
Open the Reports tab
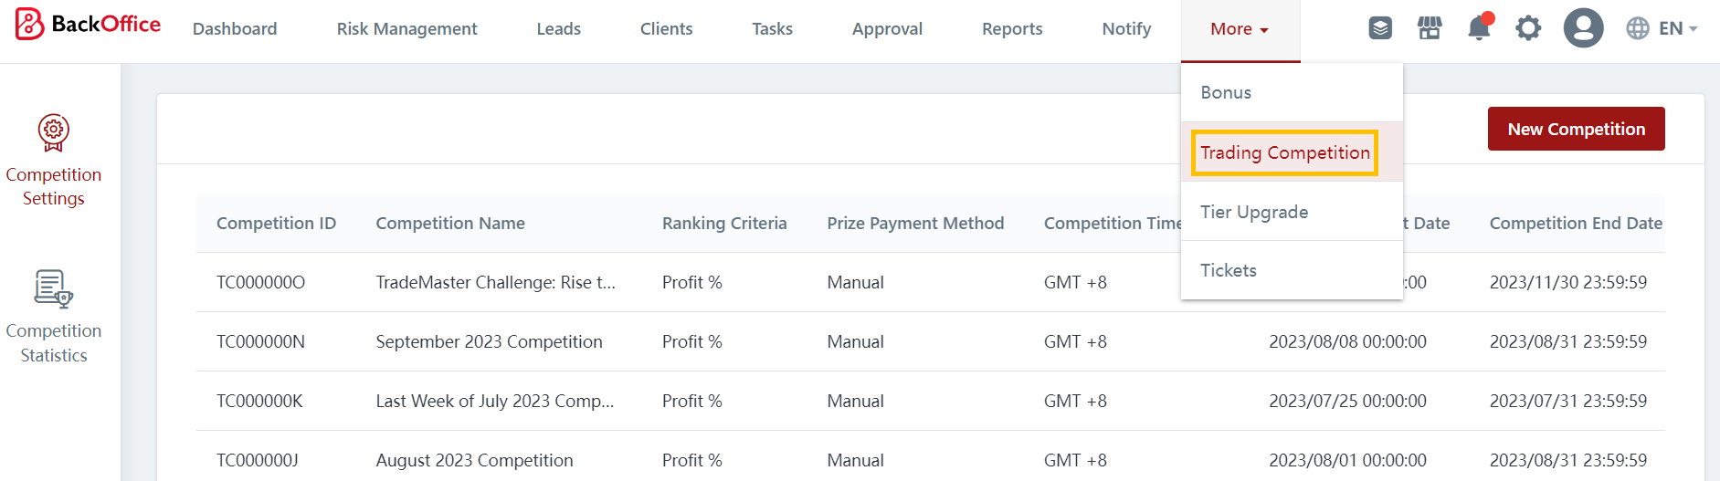(1012, 29)
